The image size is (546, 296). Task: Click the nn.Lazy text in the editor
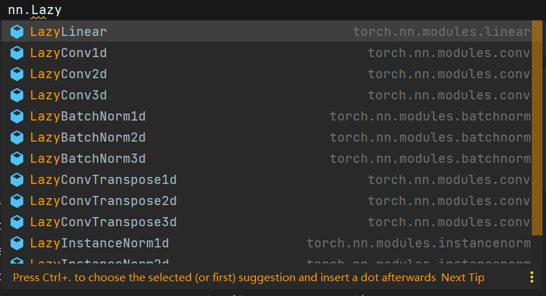tap(35, 10)
